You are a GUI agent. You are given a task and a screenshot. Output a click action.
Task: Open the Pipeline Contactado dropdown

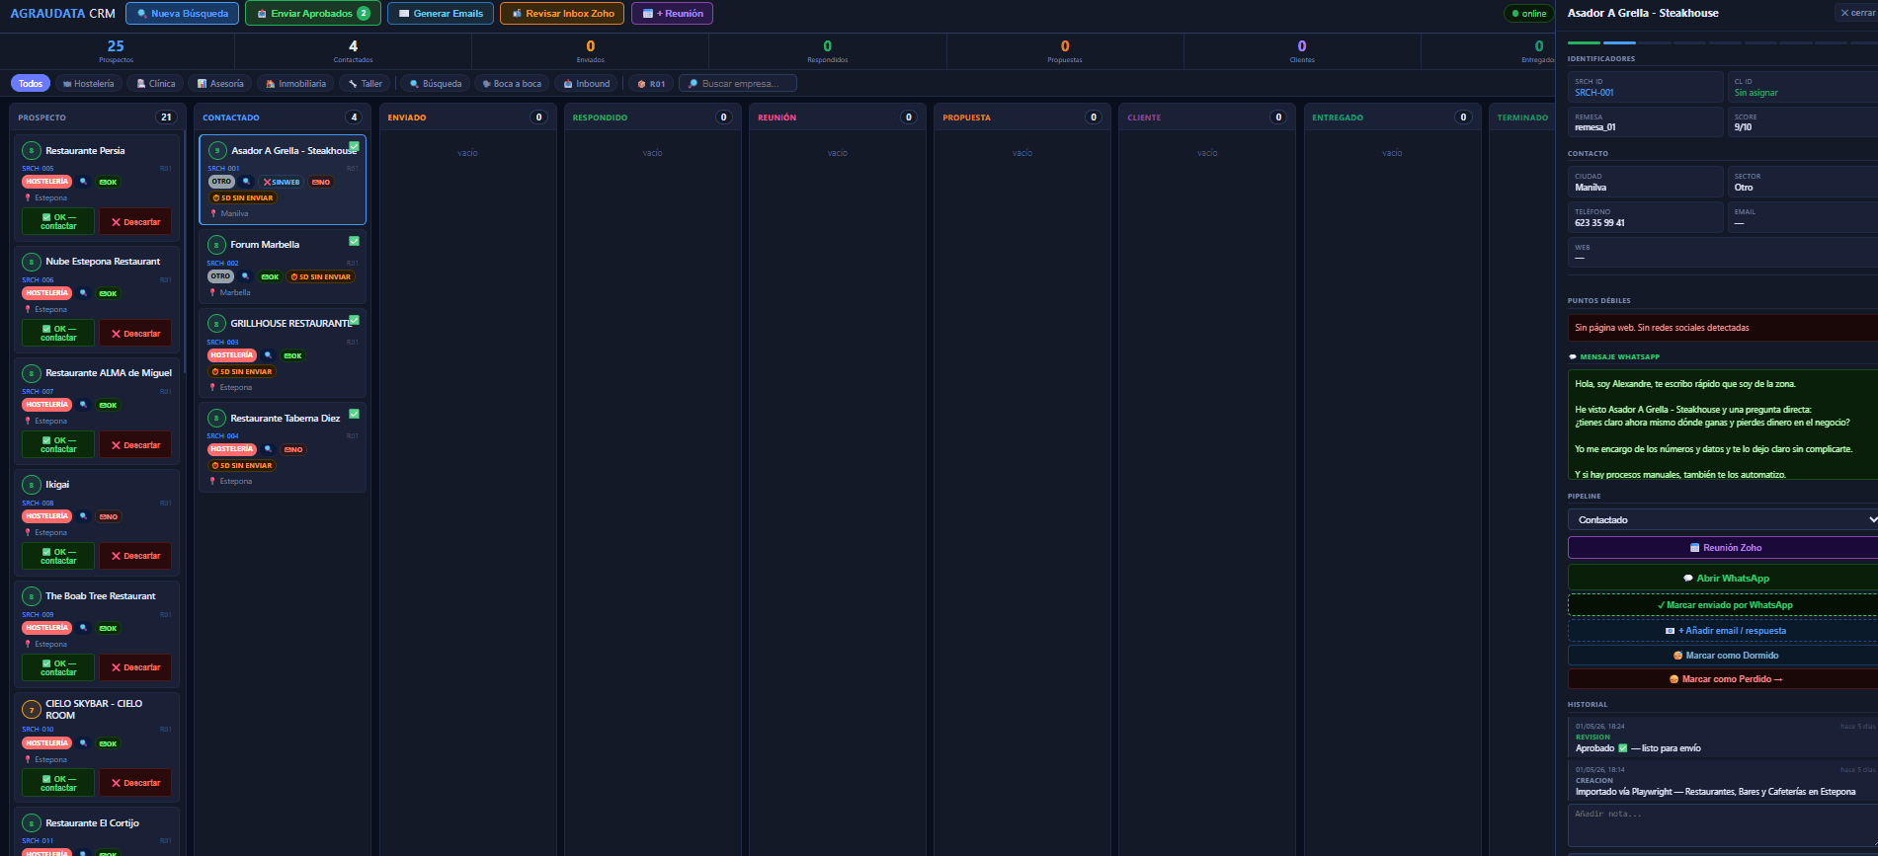[x=1723, y=519]
